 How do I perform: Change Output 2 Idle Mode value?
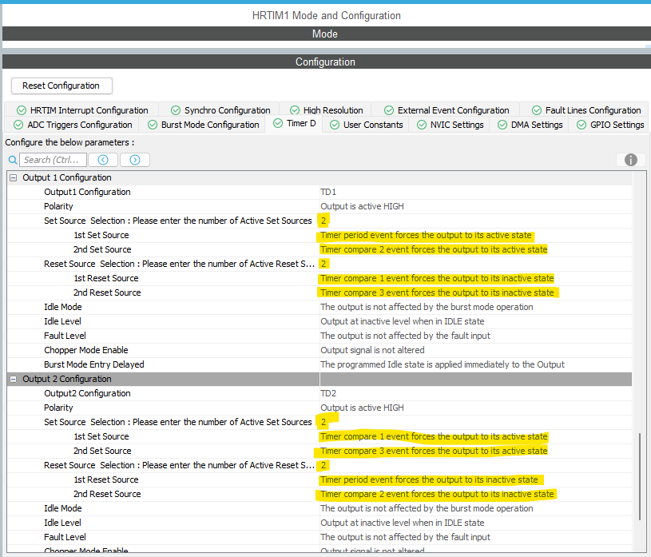tap(476, 509)
